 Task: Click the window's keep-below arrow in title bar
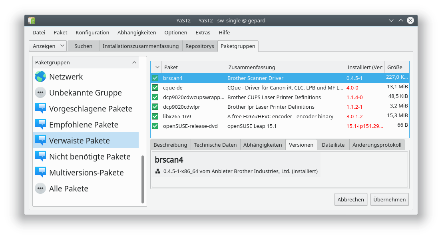tap(391, 20)
